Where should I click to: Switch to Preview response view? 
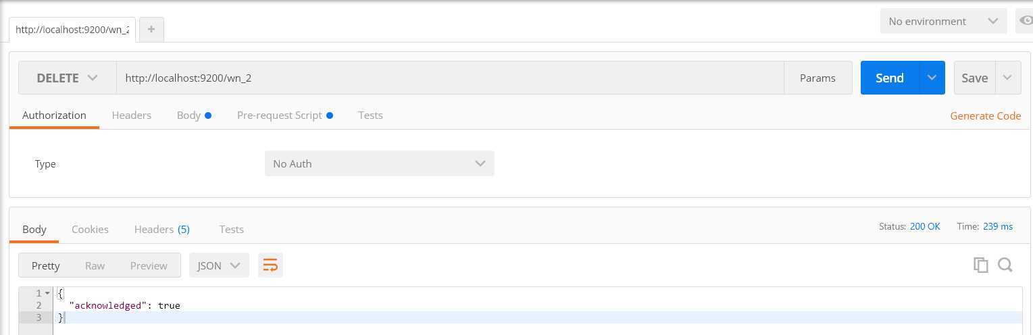pos(149,265)
